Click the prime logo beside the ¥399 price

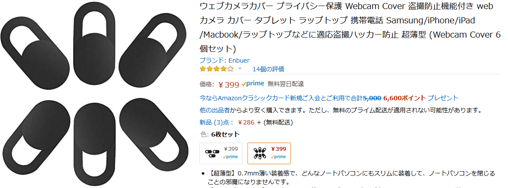(x=253, y=84)
